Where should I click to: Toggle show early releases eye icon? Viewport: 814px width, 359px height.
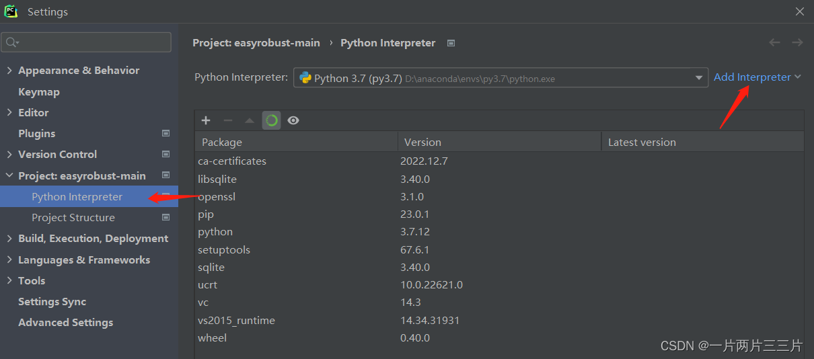[293, 120]
